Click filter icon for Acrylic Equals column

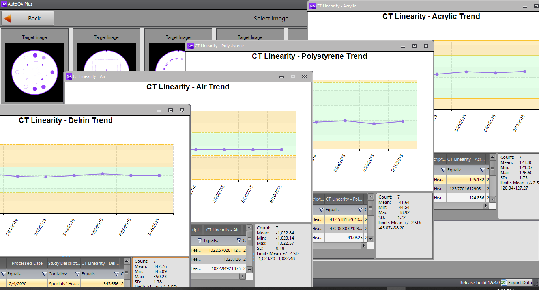coord(482,170)
